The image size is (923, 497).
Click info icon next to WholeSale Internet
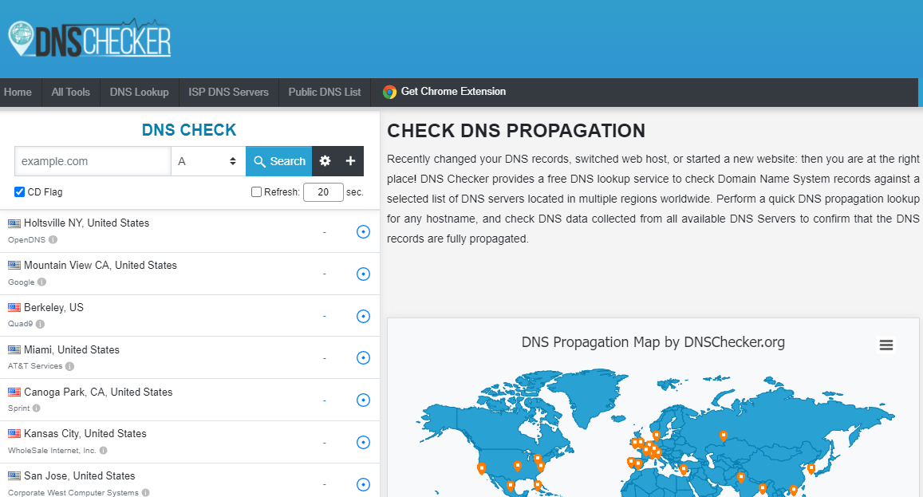click(x=103, y=451)
